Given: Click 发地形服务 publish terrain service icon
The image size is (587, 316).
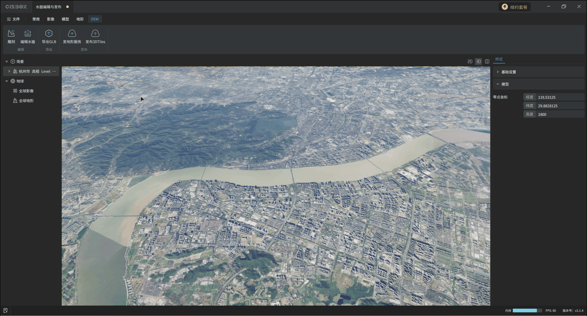Looking at the screenshot, I should [72, 33].
